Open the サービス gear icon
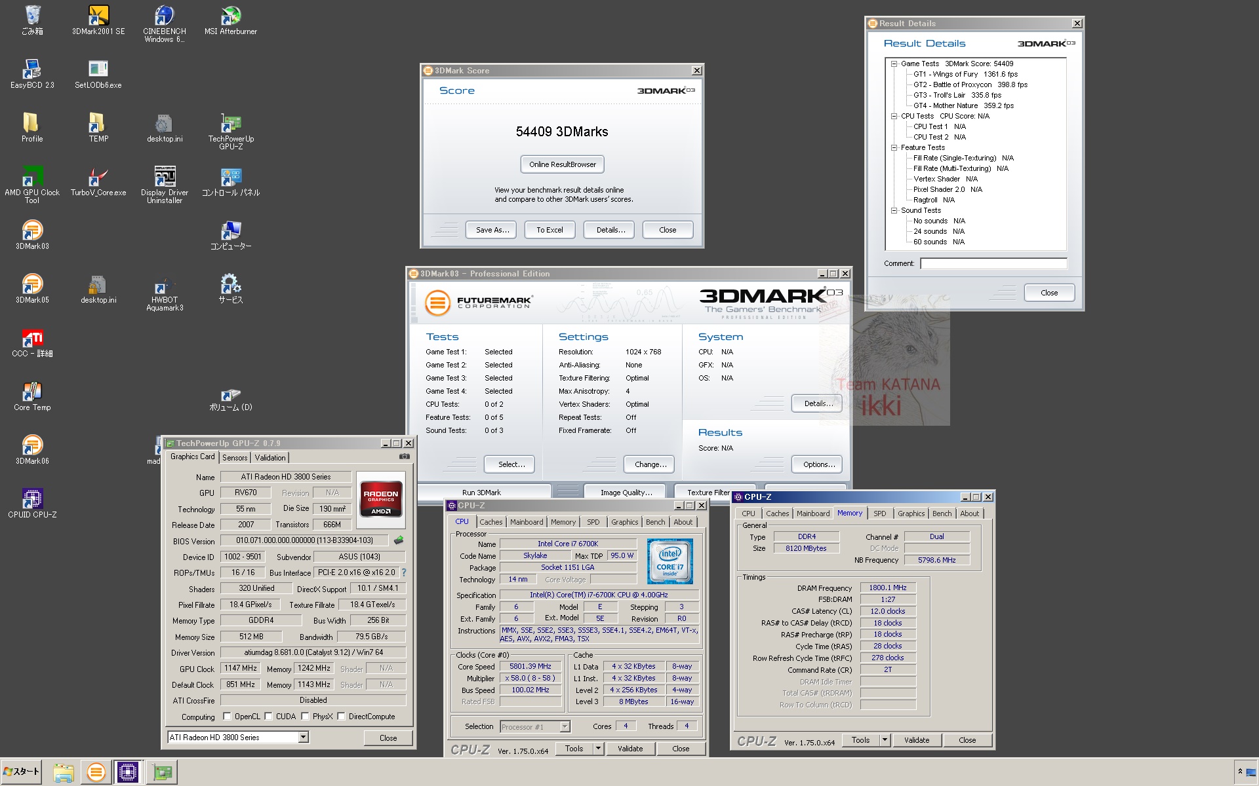Viewport: 1259px width, 786px height. [231, 288]
